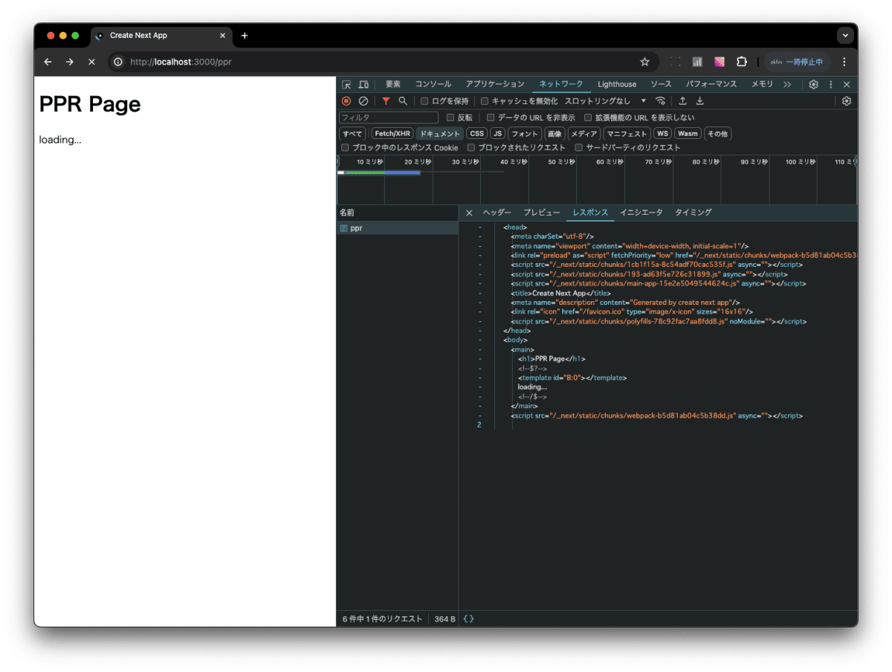The image size is (892, 672).
Task: Bookmark this page with star icon
Action: coord(644,62)
